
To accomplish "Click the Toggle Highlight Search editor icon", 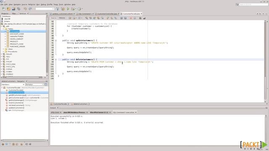I will point(98,18).
